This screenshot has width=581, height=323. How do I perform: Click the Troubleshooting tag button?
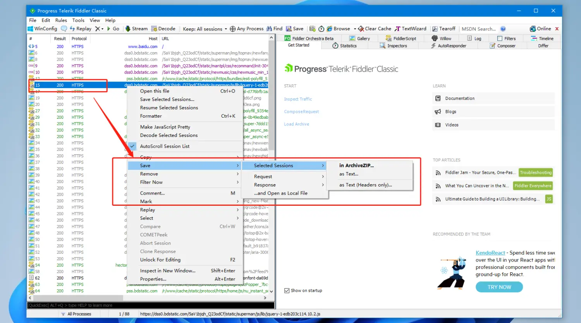pyautogui.click(x=536, y=173)
